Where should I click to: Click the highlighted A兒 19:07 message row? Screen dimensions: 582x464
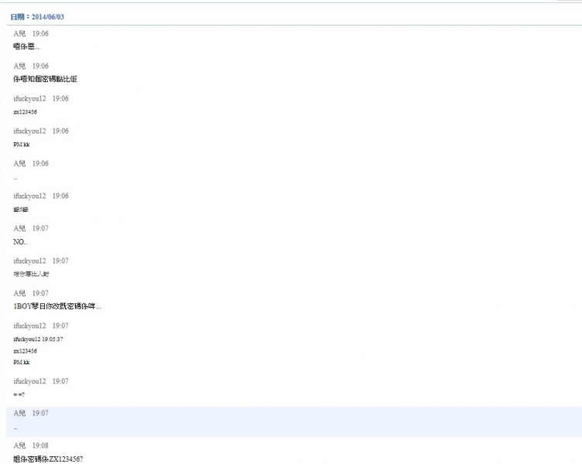pos(293,421)
